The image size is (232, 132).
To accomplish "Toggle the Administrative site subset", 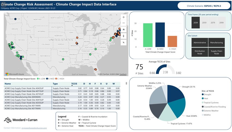I will coord(200,42).
